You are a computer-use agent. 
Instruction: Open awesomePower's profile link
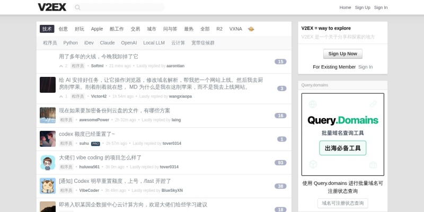point(94,120)
